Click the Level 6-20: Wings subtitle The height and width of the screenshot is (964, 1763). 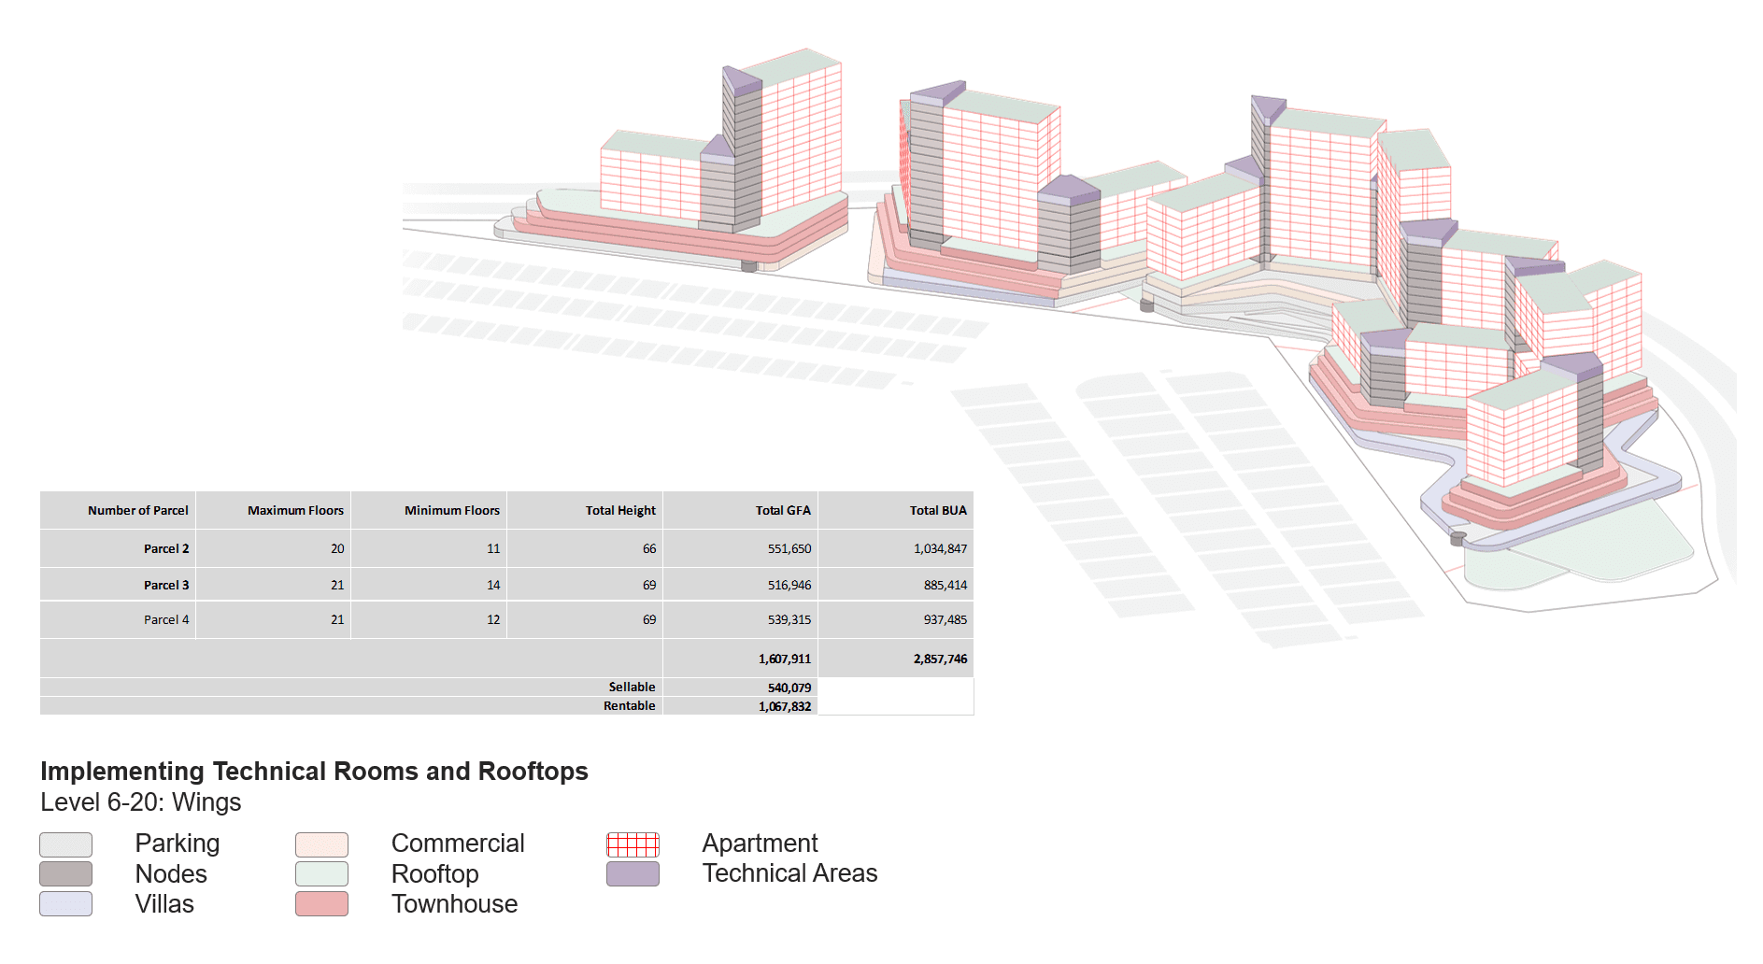pos(140,802)
